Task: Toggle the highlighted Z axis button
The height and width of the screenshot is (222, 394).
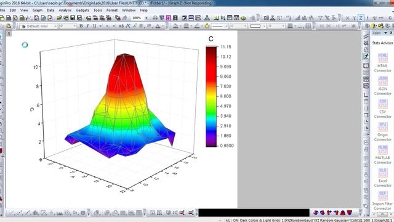Action: [x=361, y=18]
